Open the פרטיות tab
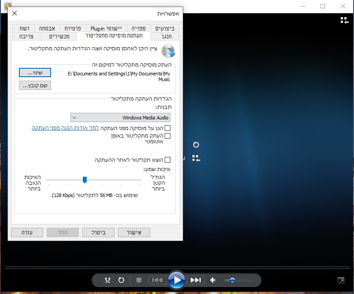The width and height of the screenshot is (354, 294). pyautogui.click(x=73, y=29)
